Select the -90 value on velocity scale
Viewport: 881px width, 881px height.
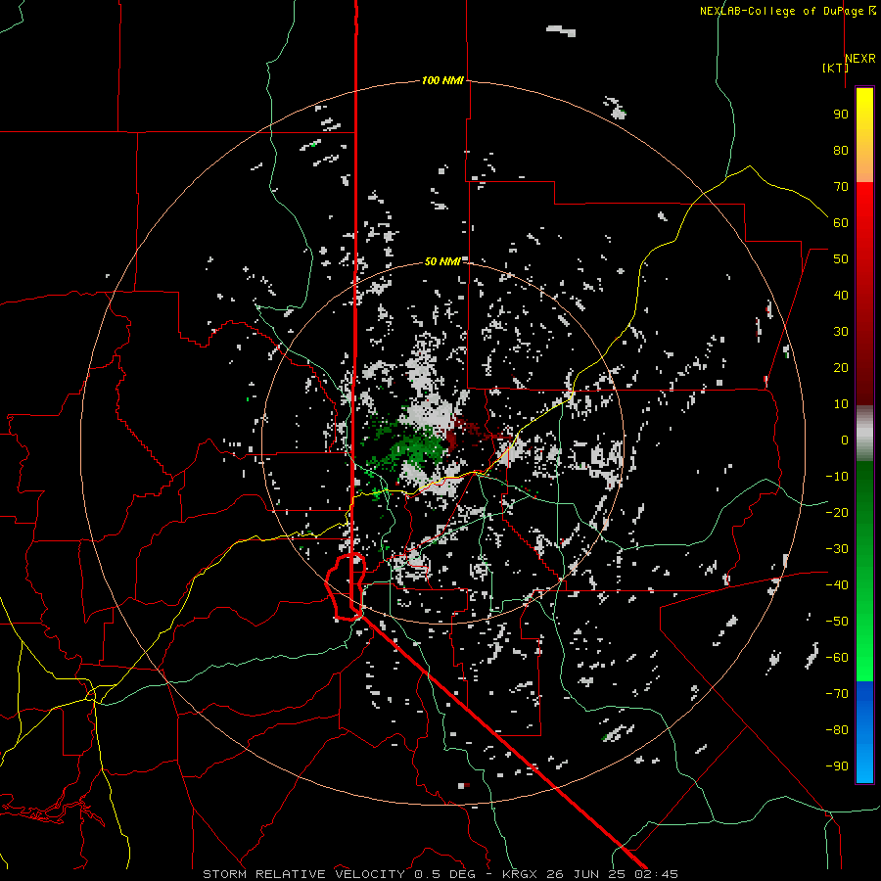[x=837, y=766]
